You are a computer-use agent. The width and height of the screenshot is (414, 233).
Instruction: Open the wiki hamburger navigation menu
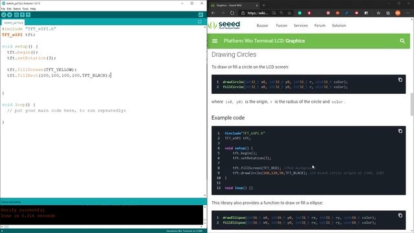(215, 41)
